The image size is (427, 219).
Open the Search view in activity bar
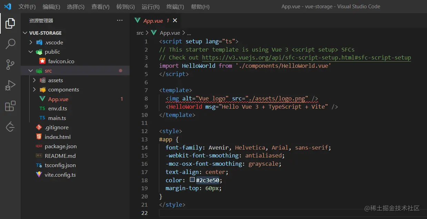pos(10,44)
